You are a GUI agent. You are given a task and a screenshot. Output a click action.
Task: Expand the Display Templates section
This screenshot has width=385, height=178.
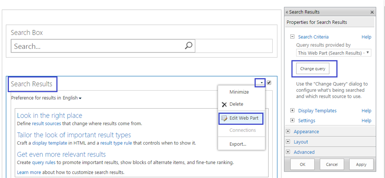tap(292, 111)
